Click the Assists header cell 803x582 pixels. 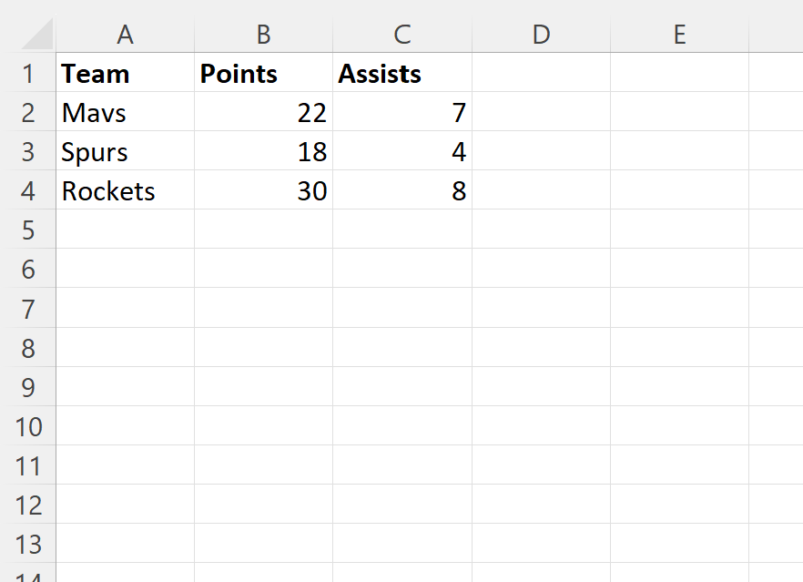[x=401, y=74]
